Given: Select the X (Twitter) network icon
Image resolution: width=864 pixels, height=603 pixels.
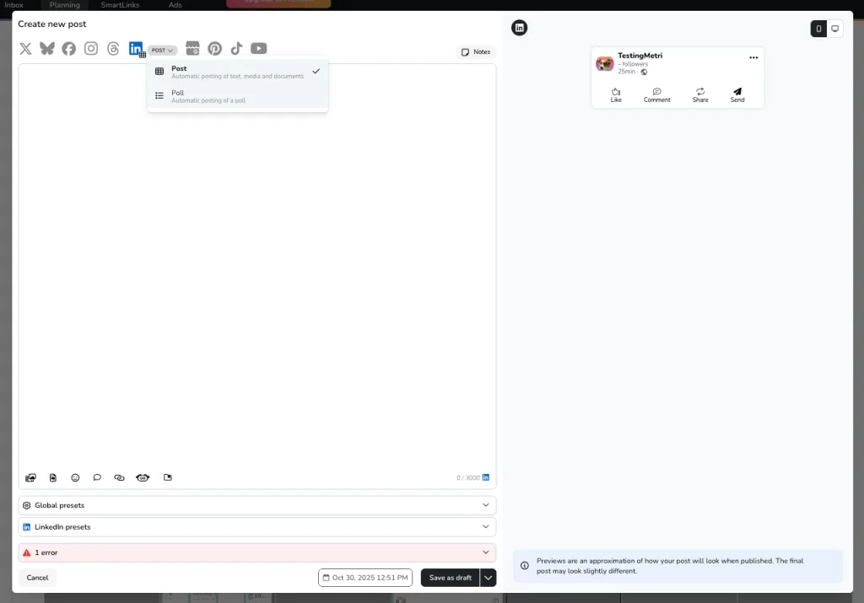Looking at the screenshot, I should tap(25, 49).
